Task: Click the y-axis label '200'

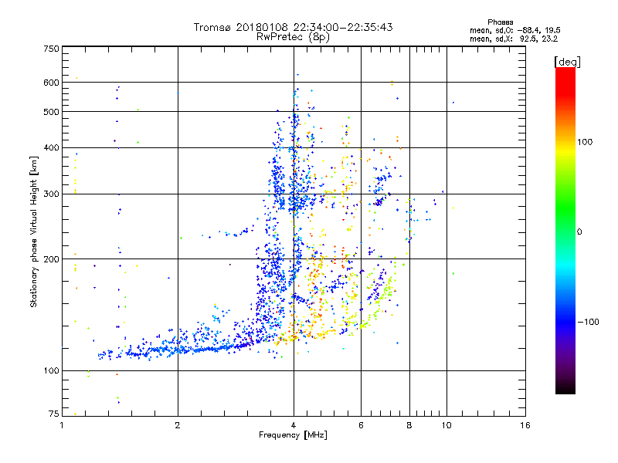Action: (51, 259)
